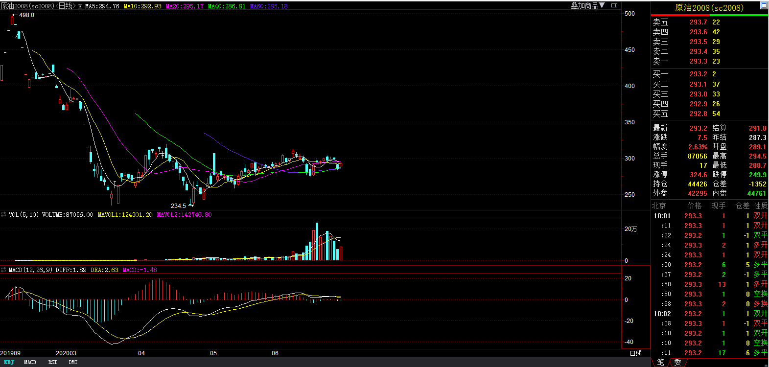769x367 pixels.
Task: Click the 昨结 value 287.3
Action: click(757, 138)
